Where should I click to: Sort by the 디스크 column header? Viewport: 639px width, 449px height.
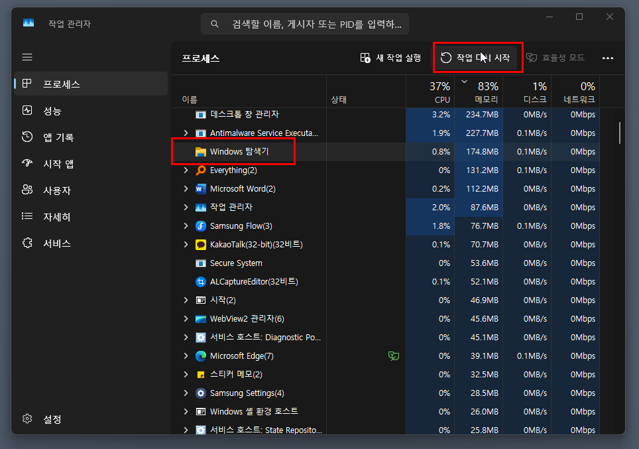point(527,92)
